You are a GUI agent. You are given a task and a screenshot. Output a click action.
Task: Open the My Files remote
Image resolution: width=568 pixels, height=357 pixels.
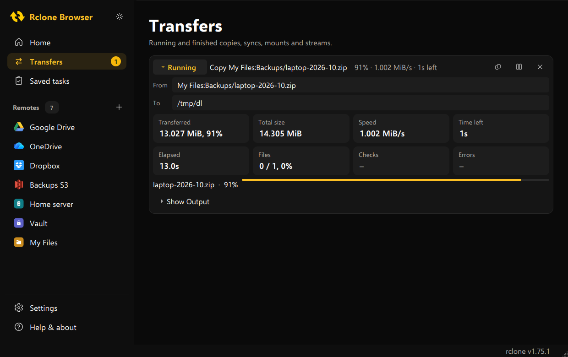pyautogui.click(x=67, y=243)
